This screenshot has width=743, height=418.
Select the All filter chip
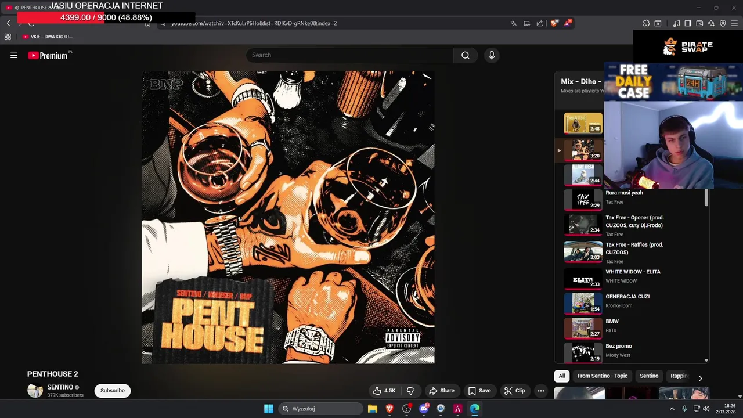(x=562, y=376)
